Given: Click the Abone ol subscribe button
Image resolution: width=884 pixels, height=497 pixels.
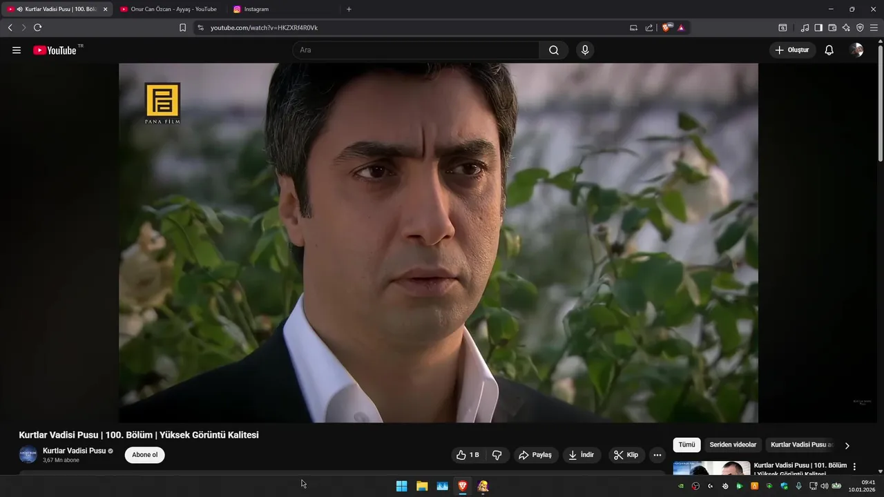Looking at the screenshot, I should [x=144, y=455].
